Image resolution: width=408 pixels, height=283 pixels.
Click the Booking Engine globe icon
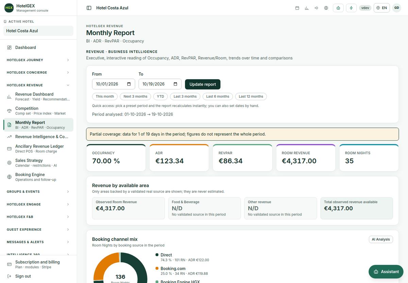(9, 177)
